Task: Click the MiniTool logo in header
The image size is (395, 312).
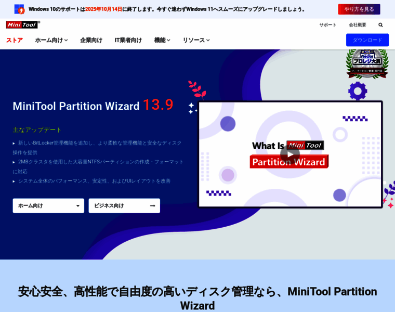Action: click(x=23, y=24)
